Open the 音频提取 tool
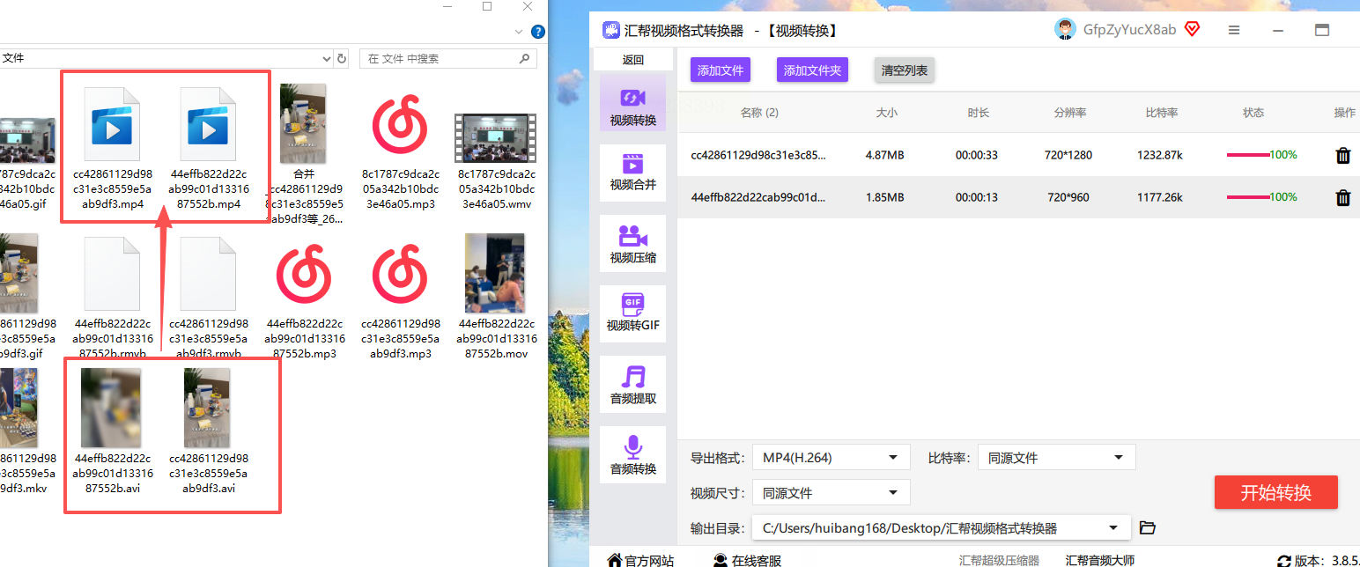This screenshot has width=1360, height=567. click(633, 385)
